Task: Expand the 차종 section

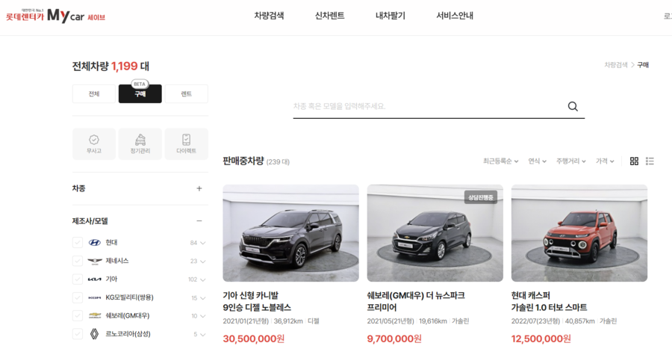Action: (x=199, y=188)
